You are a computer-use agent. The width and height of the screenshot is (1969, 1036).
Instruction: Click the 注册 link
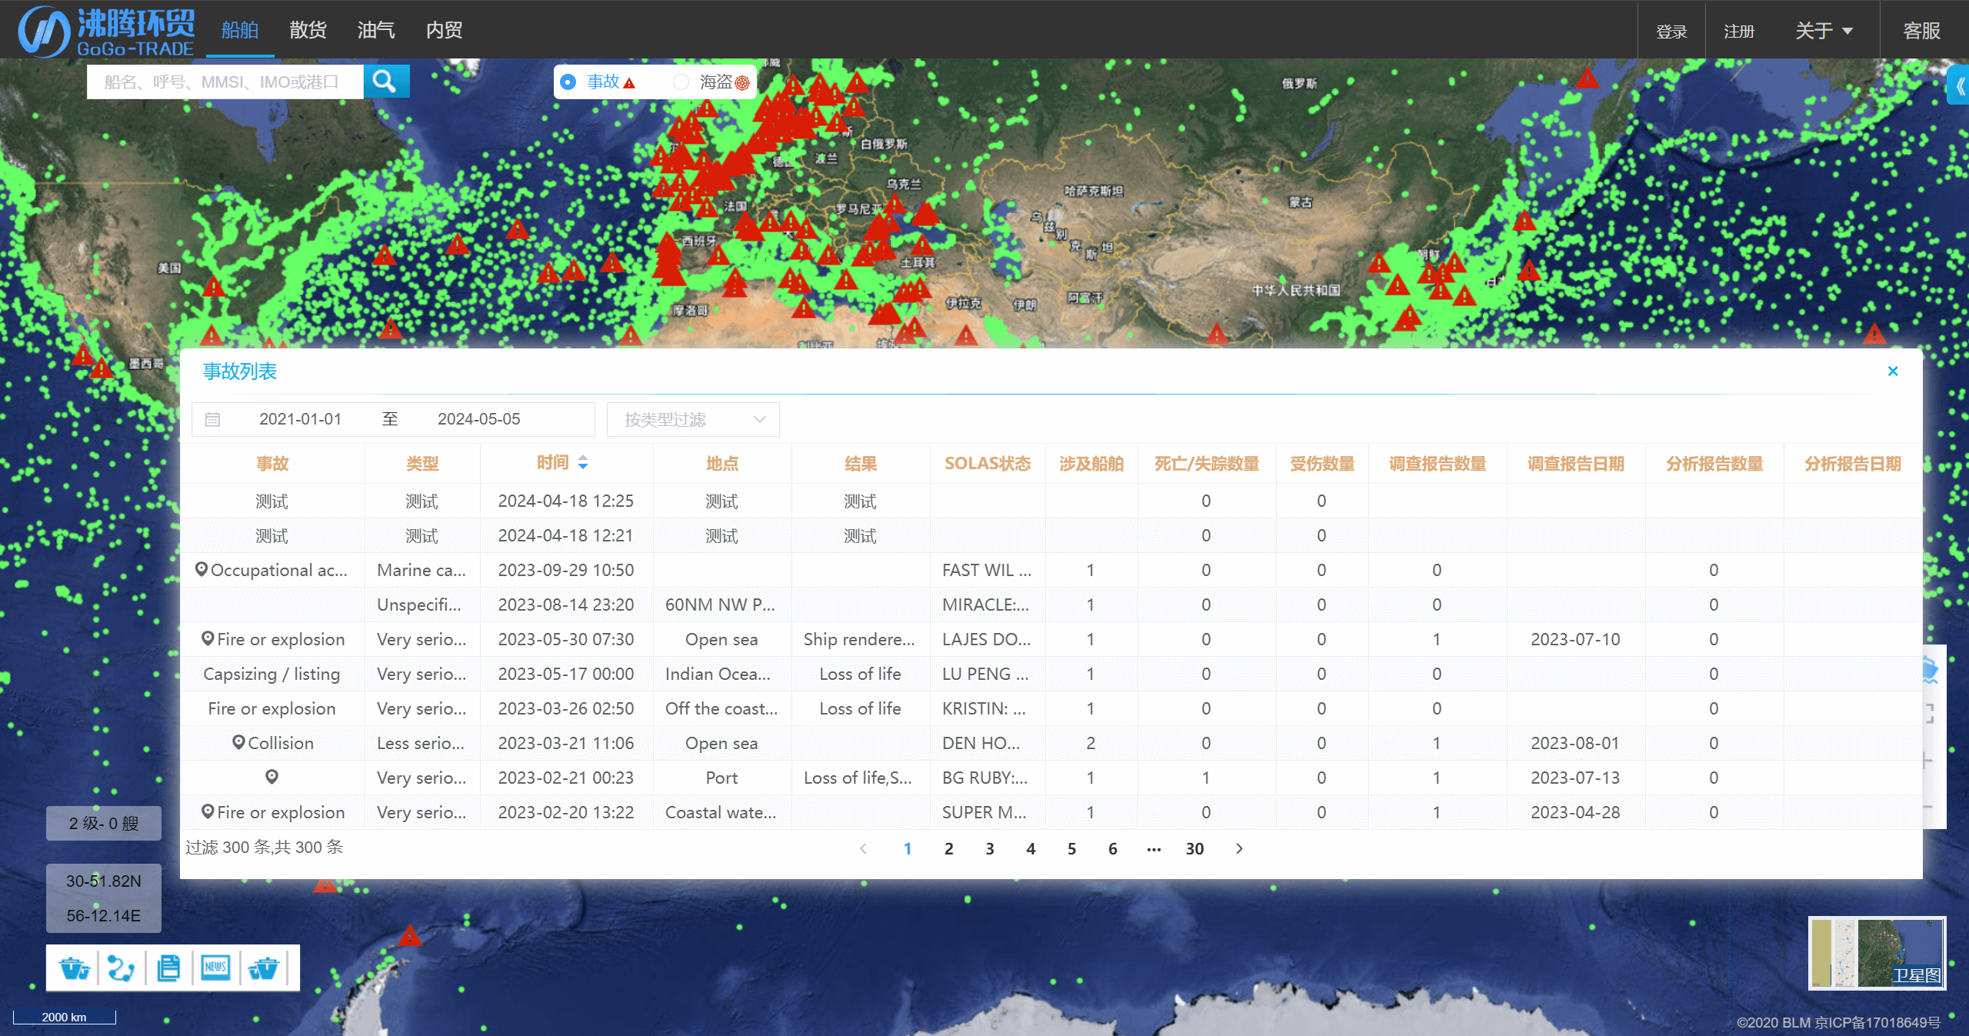pyautogui.click(x=1739, y=32)
